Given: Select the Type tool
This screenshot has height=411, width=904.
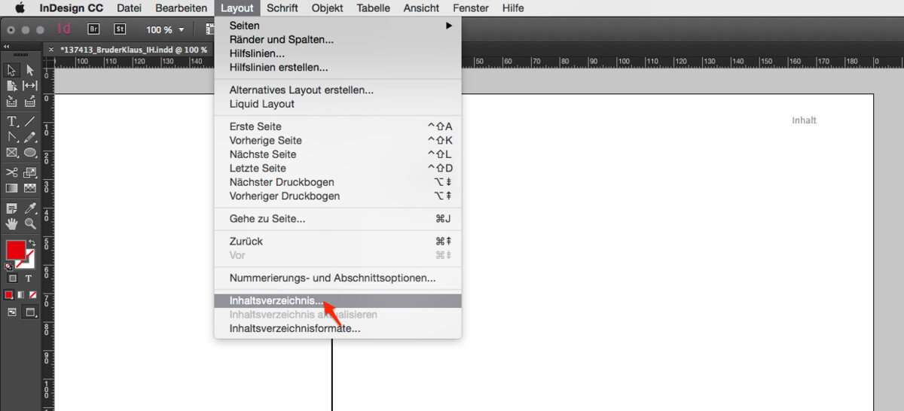Looking at the screenshot, I should [12, 121].
